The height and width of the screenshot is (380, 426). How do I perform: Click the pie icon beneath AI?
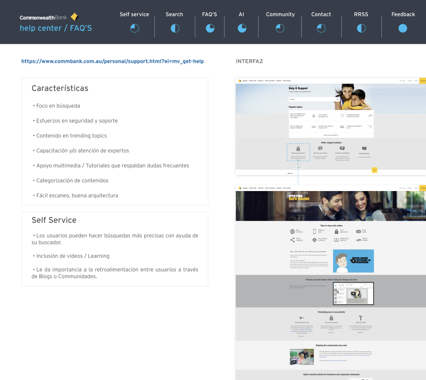click(242, 28)
